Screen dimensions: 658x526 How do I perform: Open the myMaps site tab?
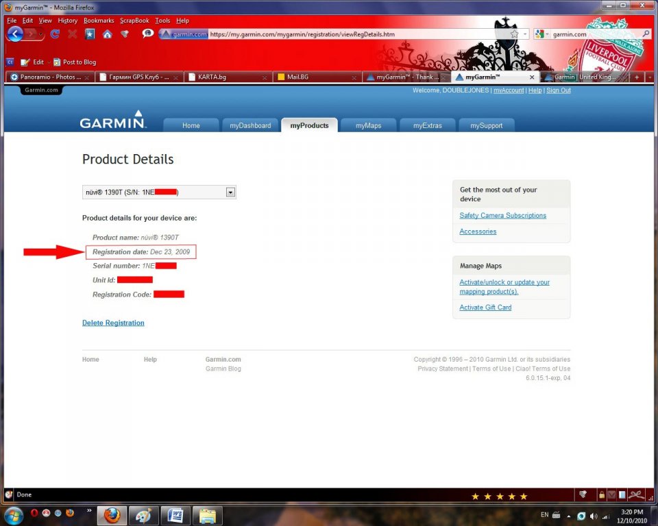(369, 125)
